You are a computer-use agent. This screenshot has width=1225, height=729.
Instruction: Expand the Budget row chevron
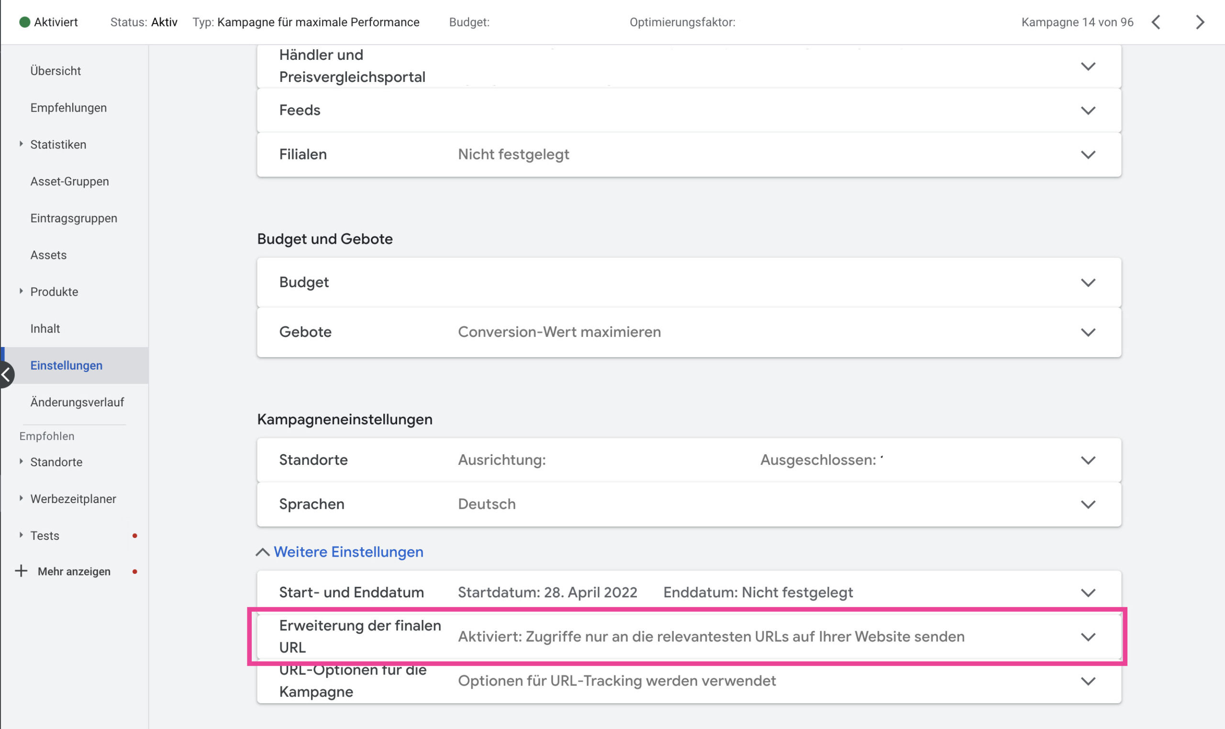pos(1088,282)
